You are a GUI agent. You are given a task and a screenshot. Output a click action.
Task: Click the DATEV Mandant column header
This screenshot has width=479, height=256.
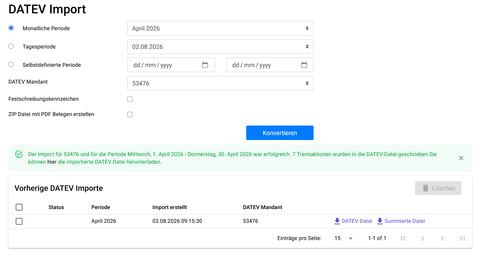click(263, 207)
